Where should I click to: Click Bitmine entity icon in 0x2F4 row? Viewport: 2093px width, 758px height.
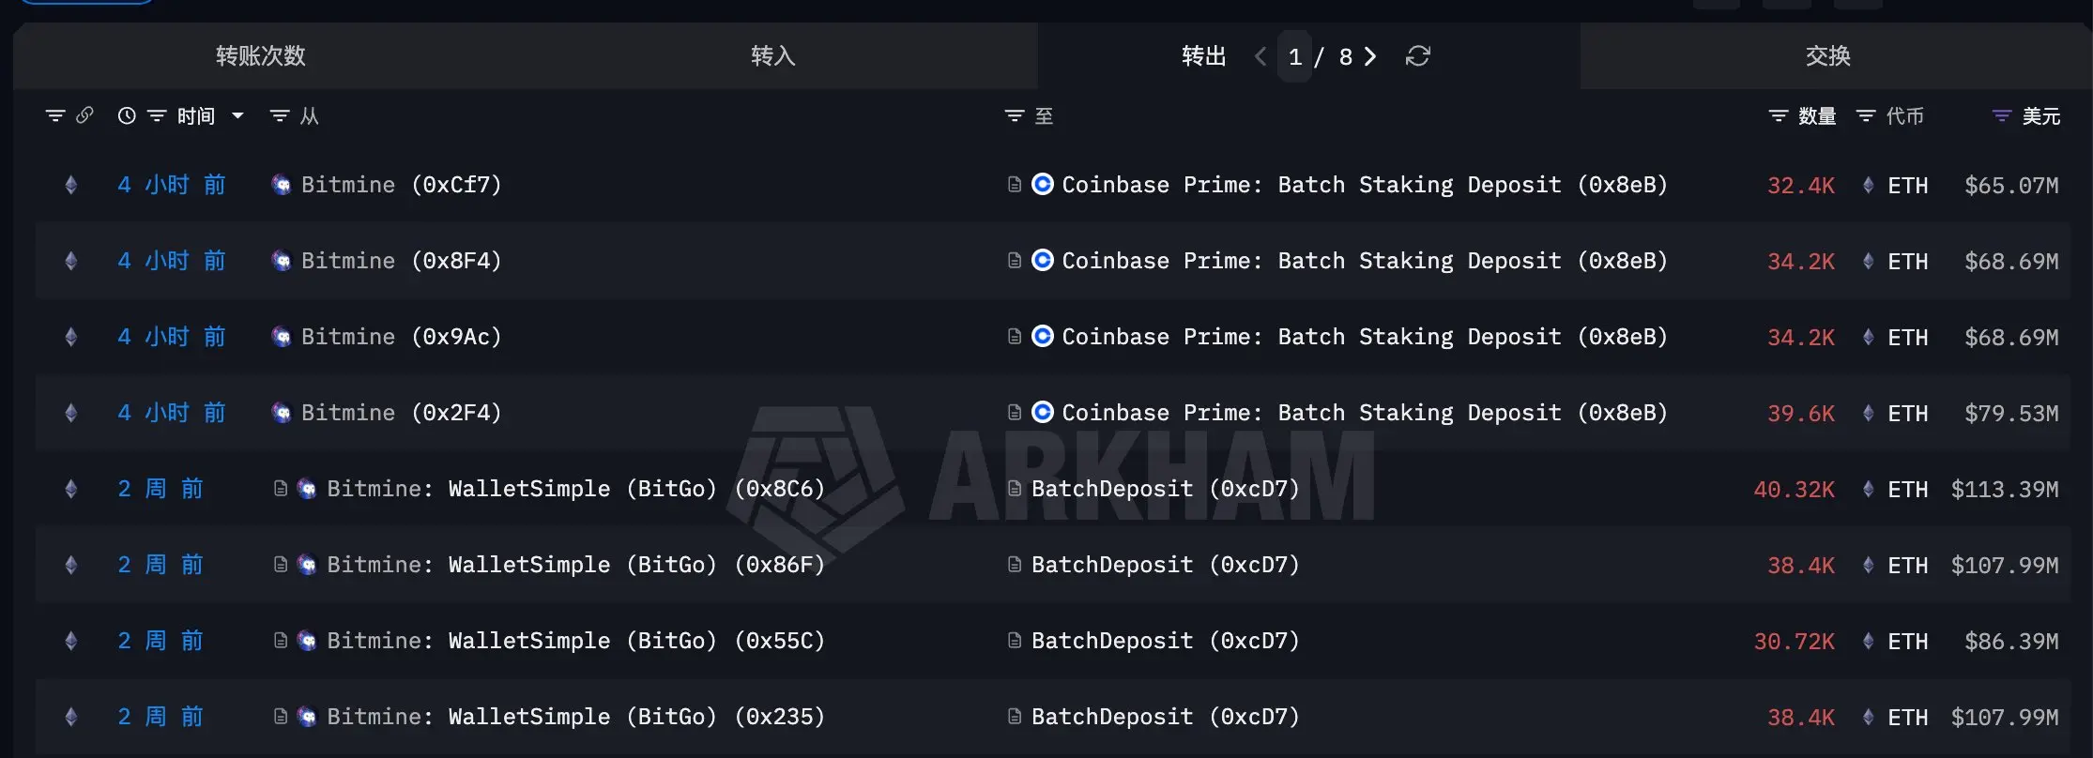281,413
